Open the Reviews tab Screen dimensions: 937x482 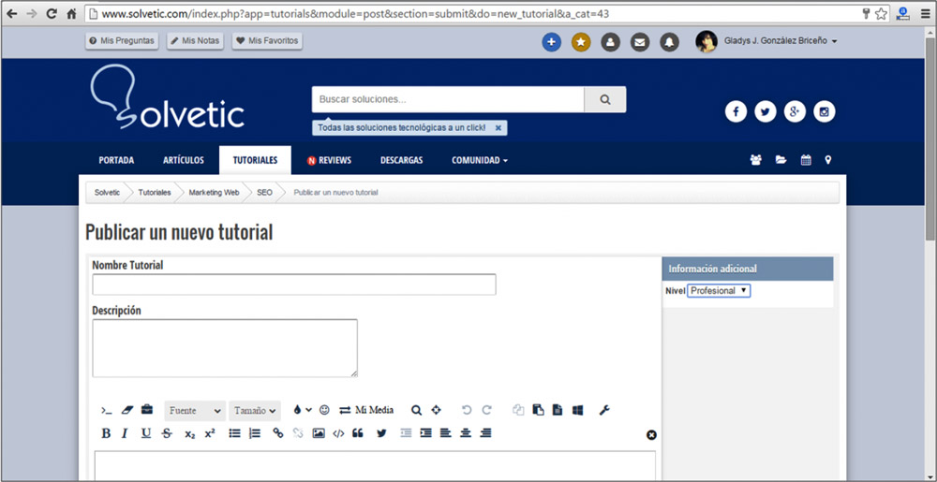tap(329, 160)
